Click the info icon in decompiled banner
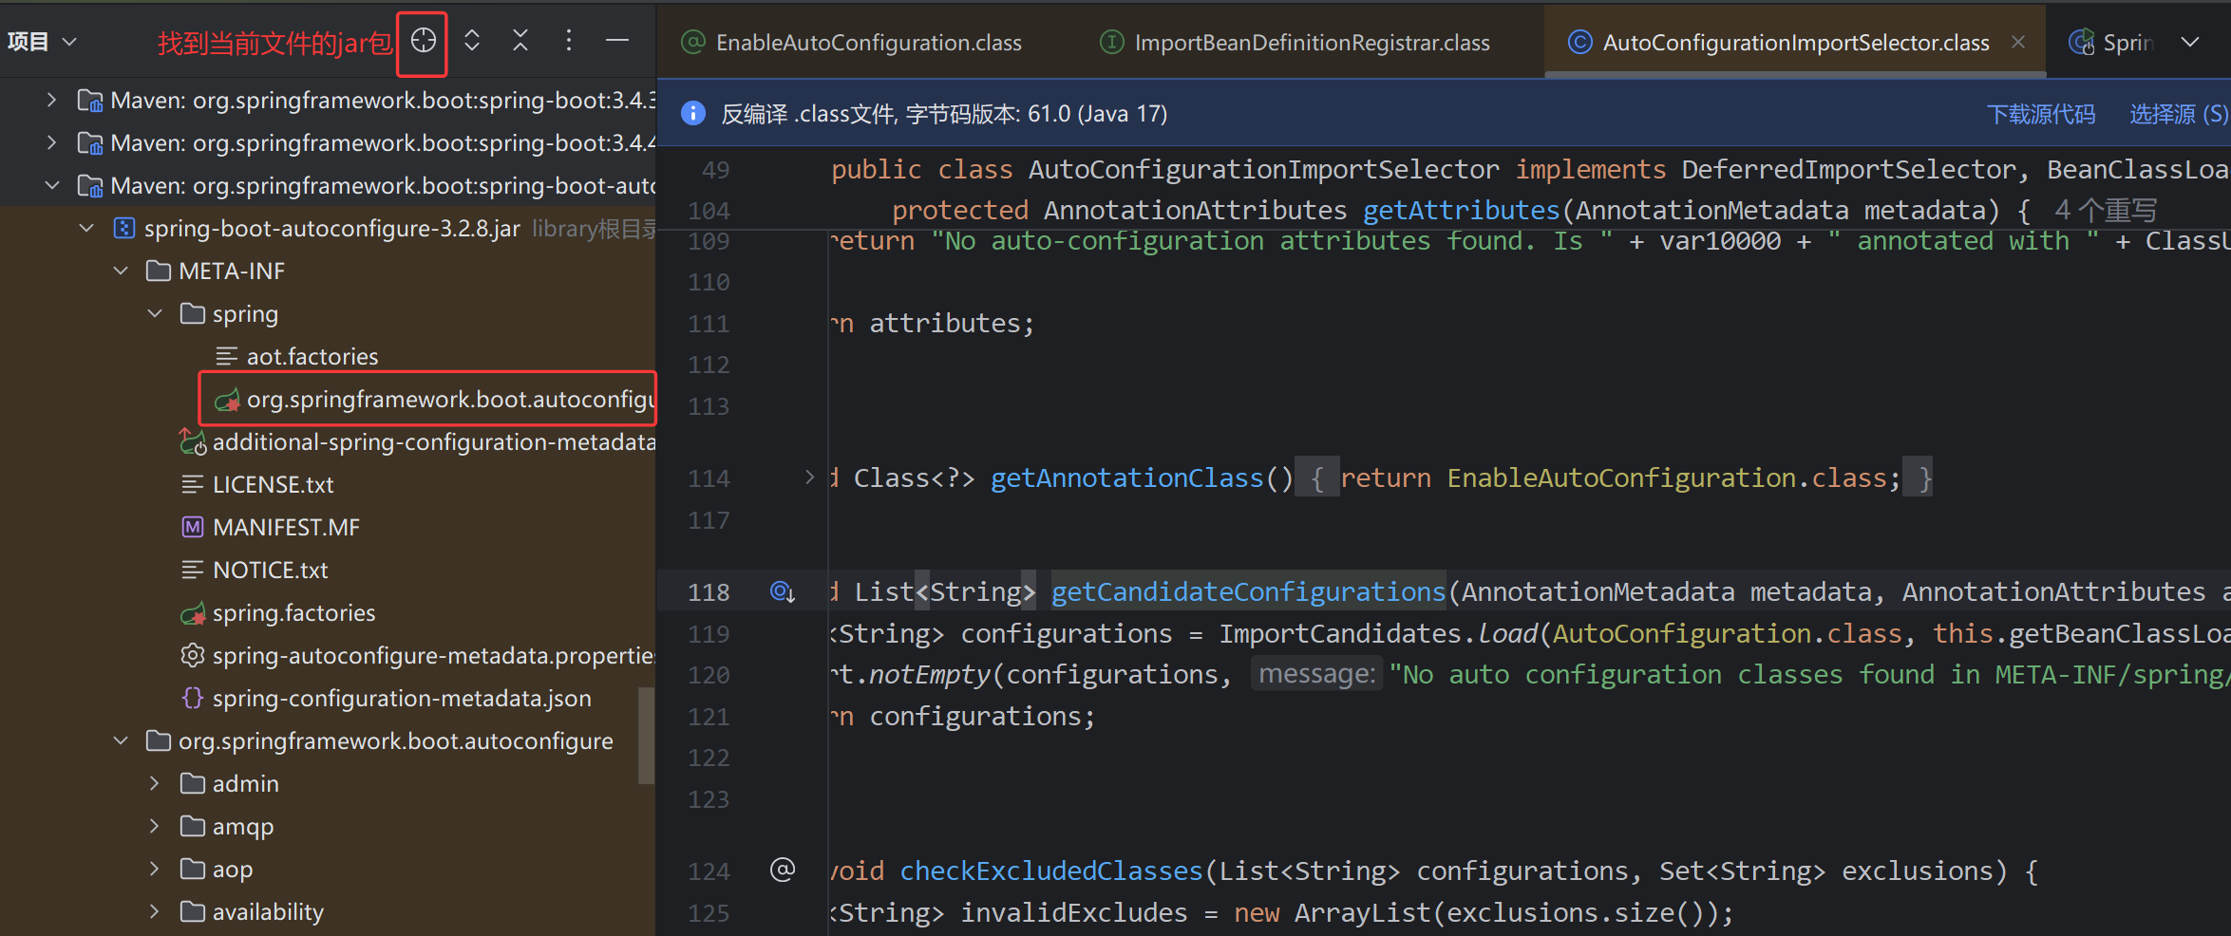The height and width of the screenshot is (936, 2231). coord(693,113)
